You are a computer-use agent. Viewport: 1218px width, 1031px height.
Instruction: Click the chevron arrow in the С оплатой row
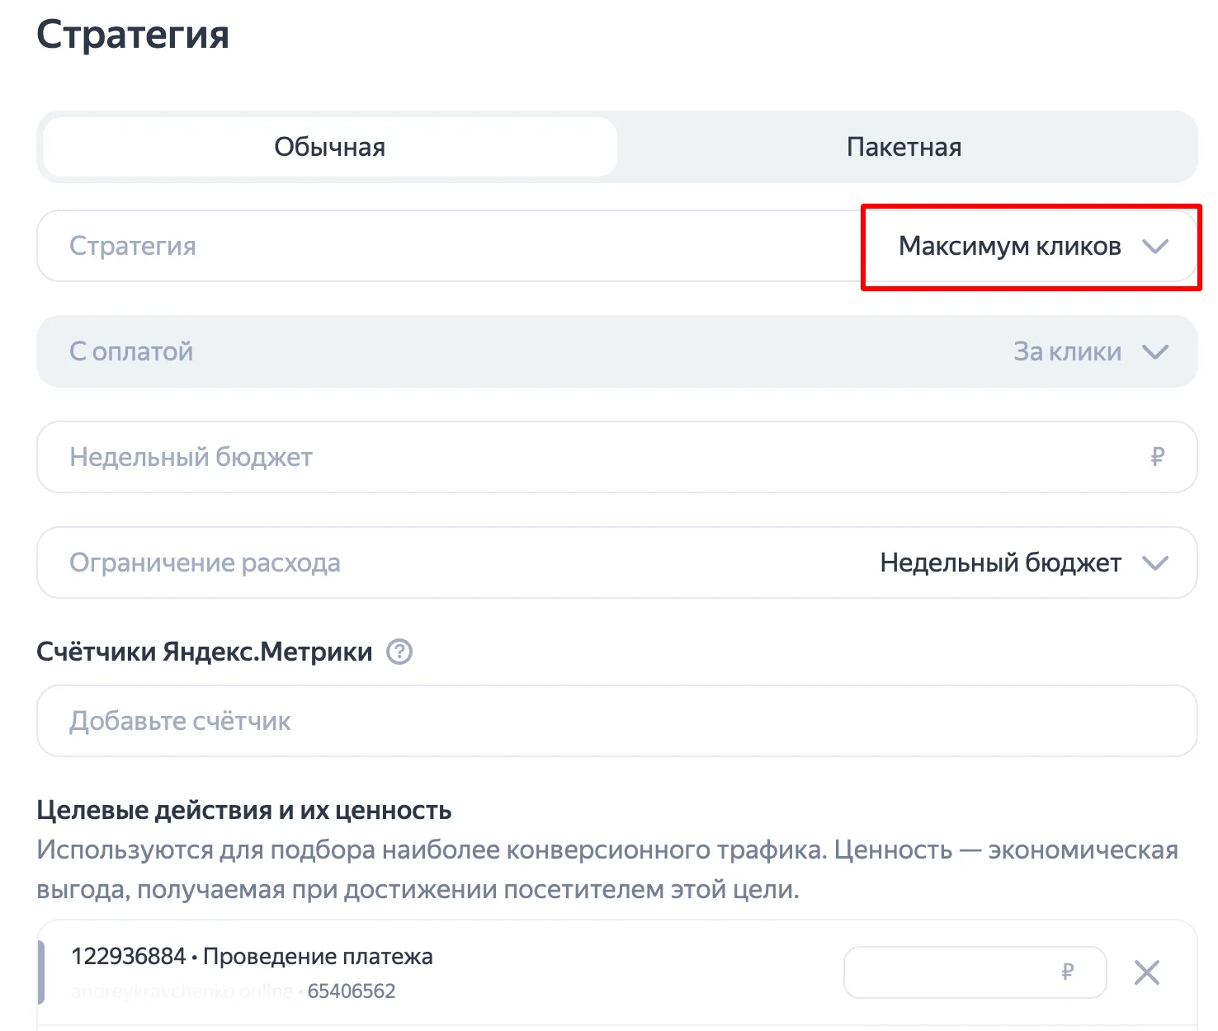coord(1155,351)
